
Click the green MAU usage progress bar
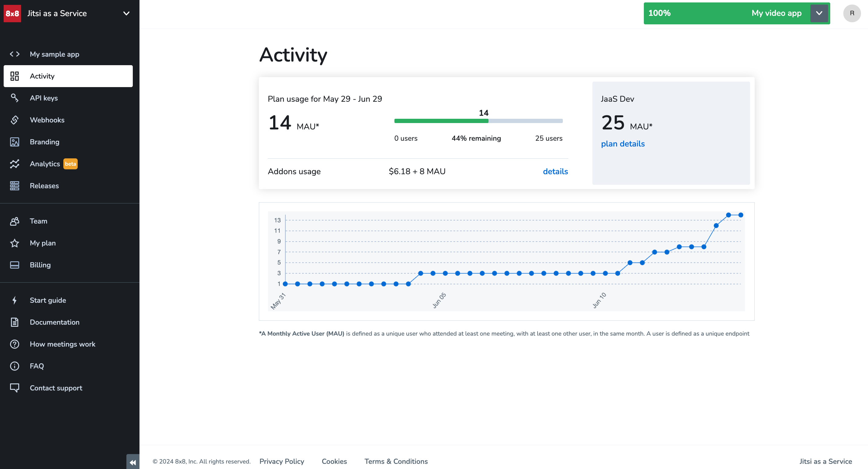tap(441, 121)
